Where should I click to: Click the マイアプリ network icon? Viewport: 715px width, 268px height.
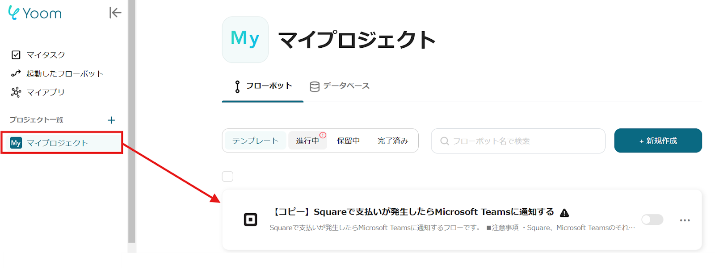click(16, 92)
